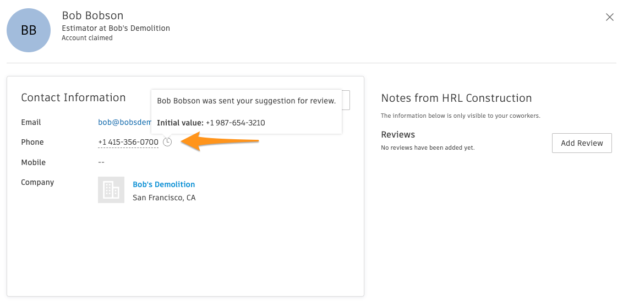Click the BB avatar circle

[x=29, y=30]
